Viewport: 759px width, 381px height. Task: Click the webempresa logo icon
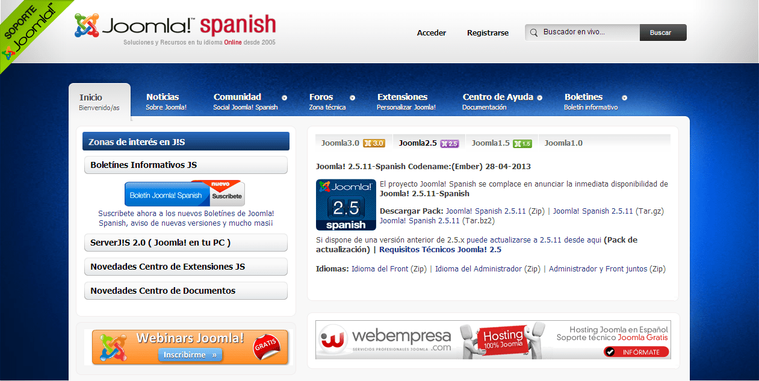point(332,340)
